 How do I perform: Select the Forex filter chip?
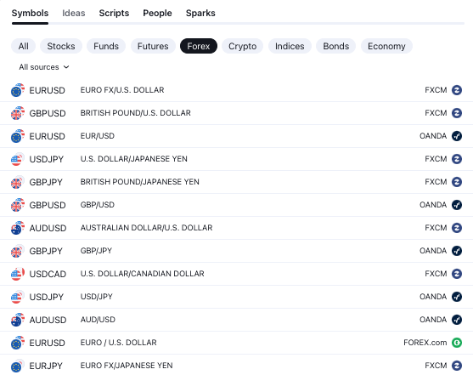[x=199, y=46]
